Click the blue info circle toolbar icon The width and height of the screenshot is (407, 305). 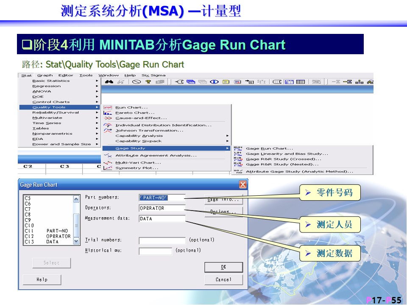point(215,82)
